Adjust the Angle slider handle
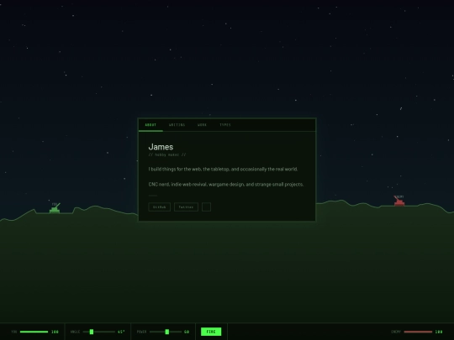The width and height of the screenshot is (454, 340). tap(92, 332)
